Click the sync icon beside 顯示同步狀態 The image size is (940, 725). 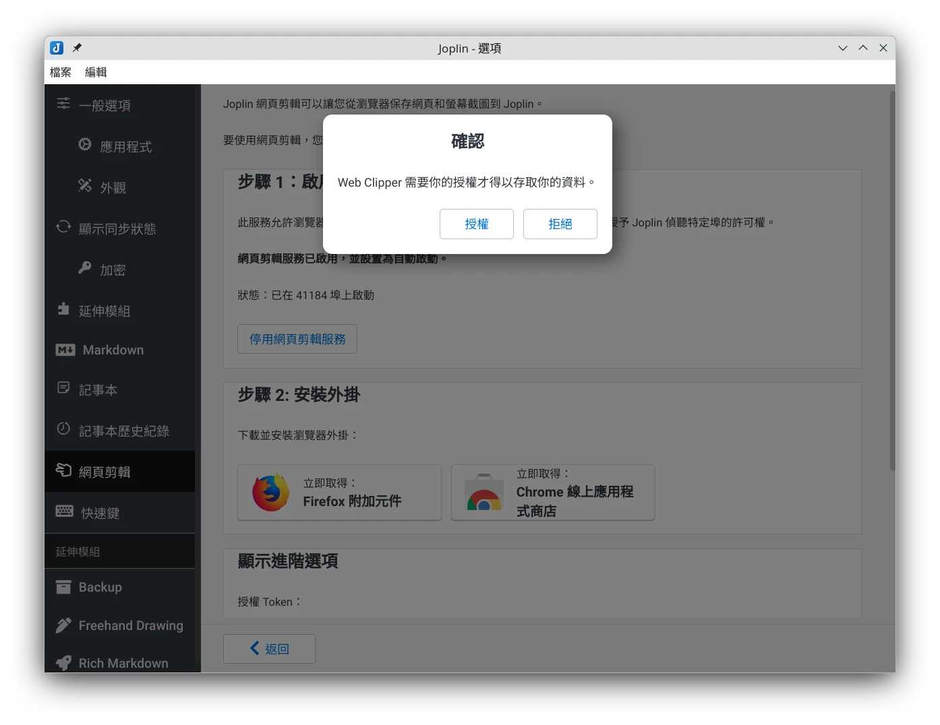pyautogui.click(x=63, y=226)
